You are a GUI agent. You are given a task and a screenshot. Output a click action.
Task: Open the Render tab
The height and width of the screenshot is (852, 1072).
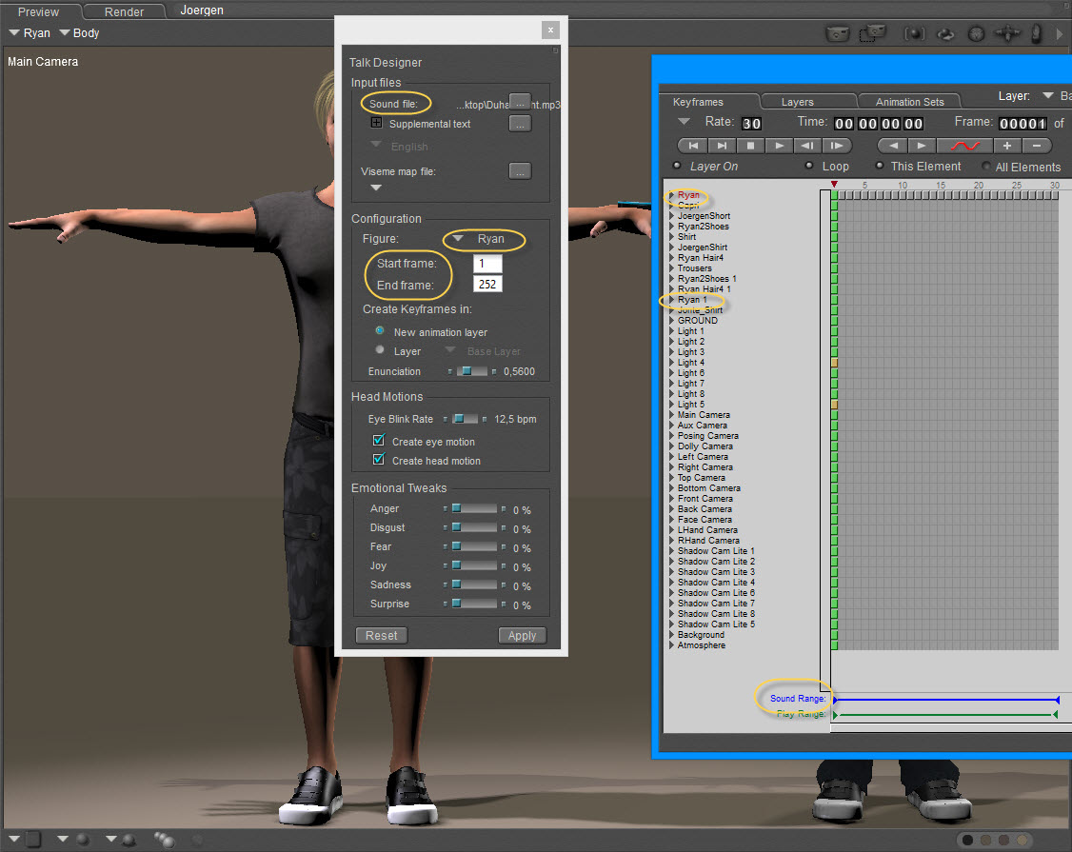click(124, 12)
